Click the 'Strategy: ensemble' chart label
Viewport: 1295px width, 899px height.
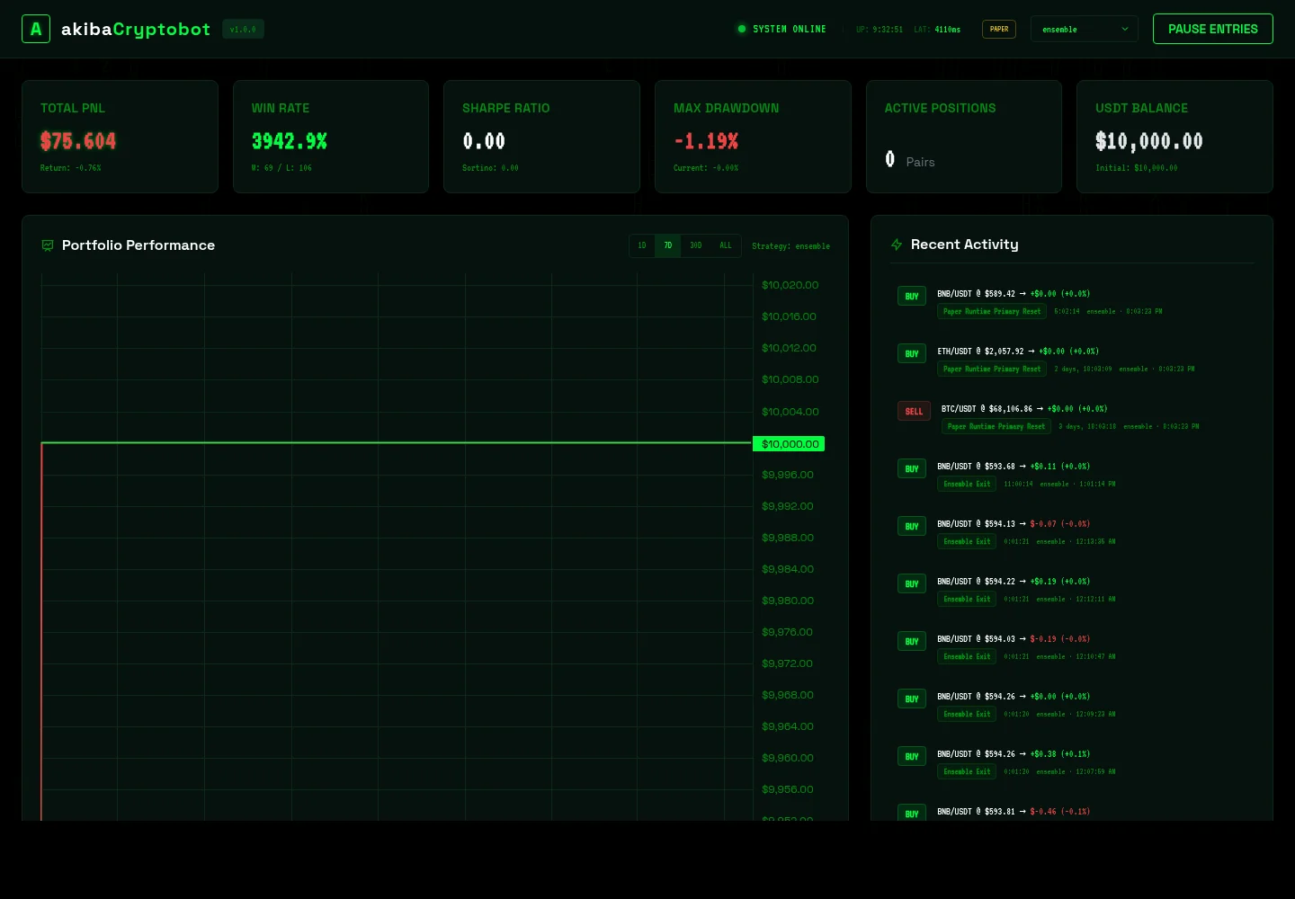coord(790,245)
